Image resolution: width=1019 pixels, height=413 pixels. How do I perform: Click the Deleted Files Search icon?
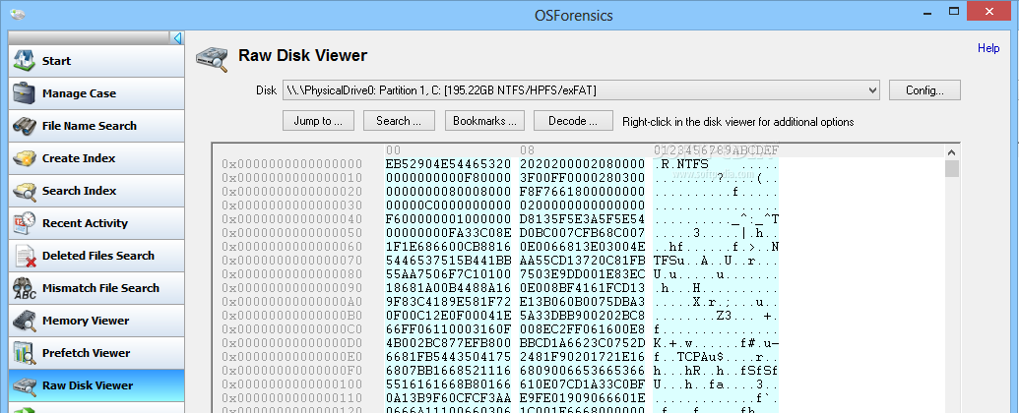tap(24, 256)
